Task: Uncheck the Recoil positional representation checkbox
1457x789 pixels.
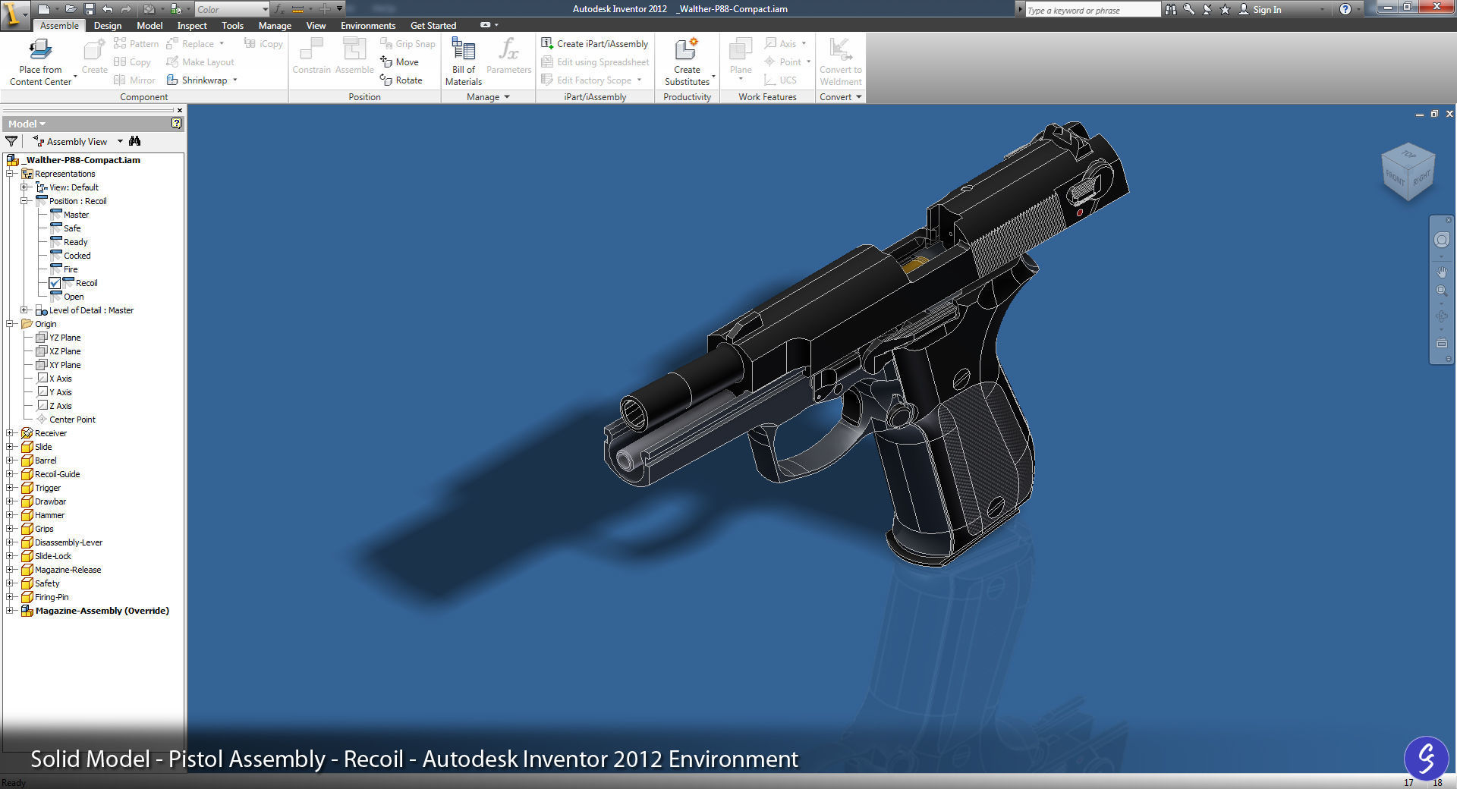Action: coord(55,283)
